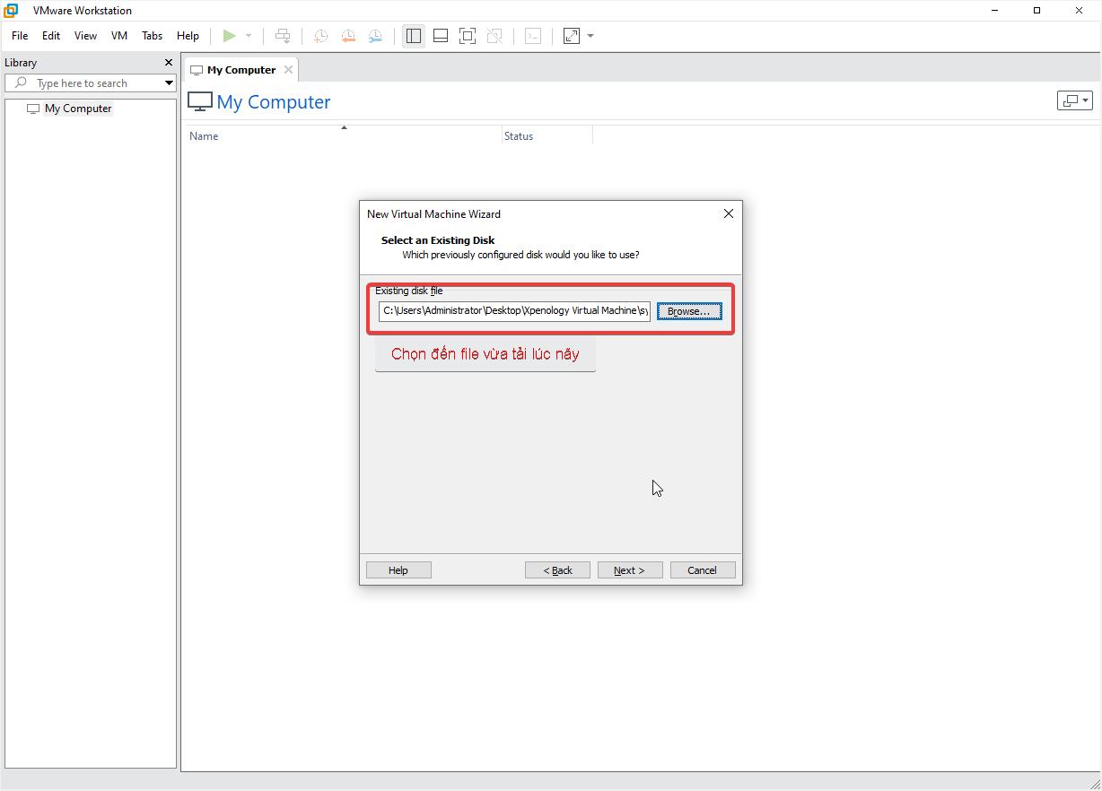Click the green Power On play icon

230,36
